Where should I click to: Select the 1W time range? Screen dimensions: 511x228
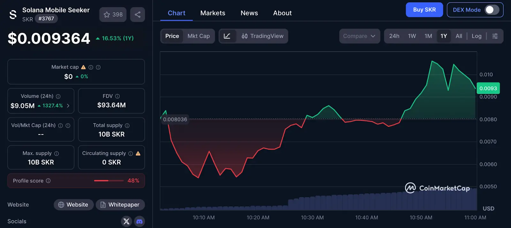point(412,36)
